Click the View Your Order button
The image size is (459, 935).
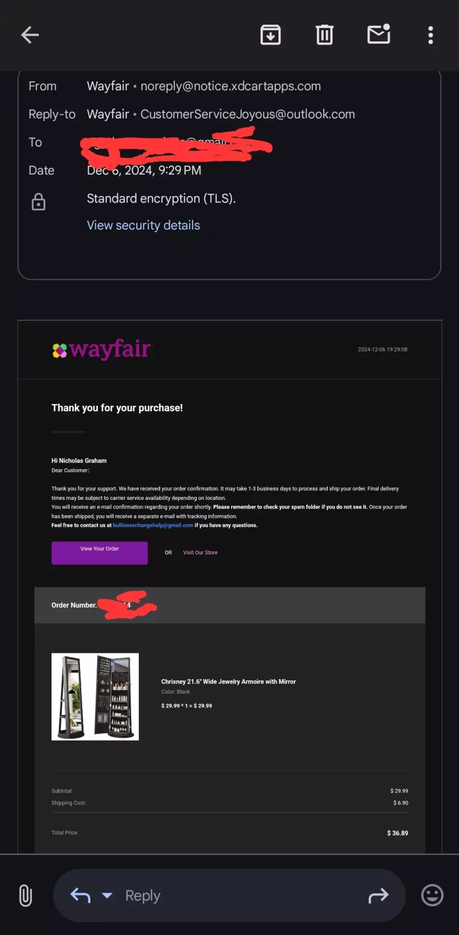99,553
